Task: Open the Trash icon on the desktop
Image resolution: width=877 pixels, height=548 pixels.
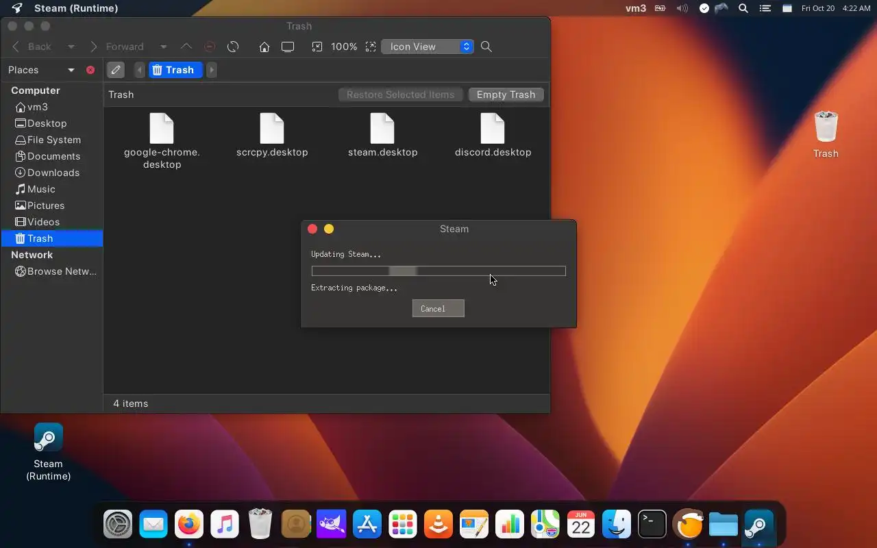Action: (826, 135)
